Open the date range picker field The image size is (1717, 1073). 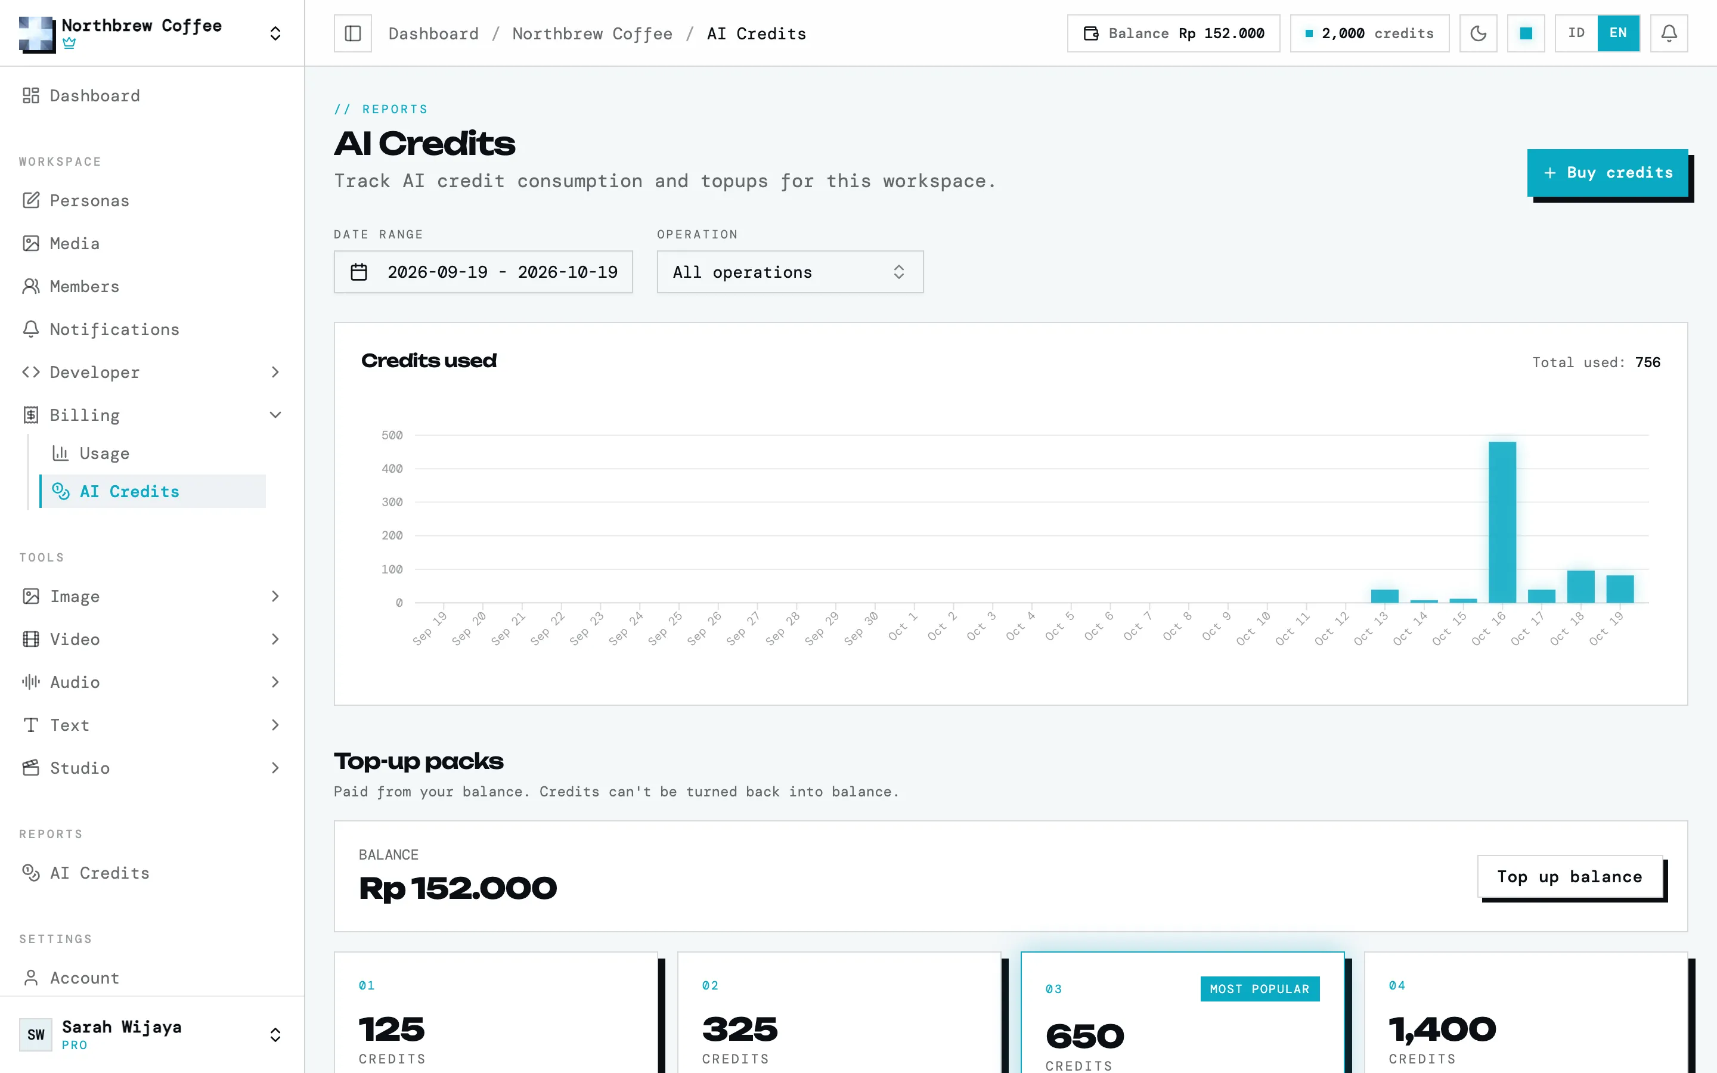tap(483, 272)
